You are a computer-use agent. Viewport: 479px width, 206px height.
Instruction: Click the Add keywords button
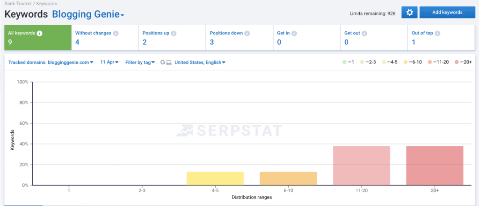(x=447, y=13)
